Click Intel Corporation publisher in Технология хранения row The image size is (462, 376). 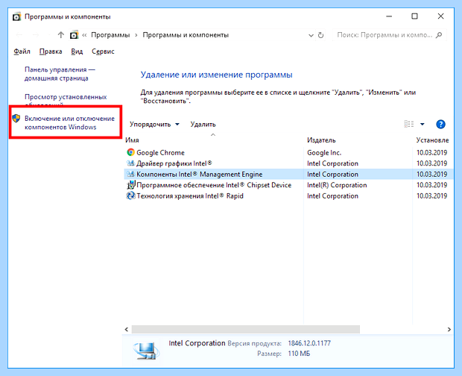pos(332,195)
